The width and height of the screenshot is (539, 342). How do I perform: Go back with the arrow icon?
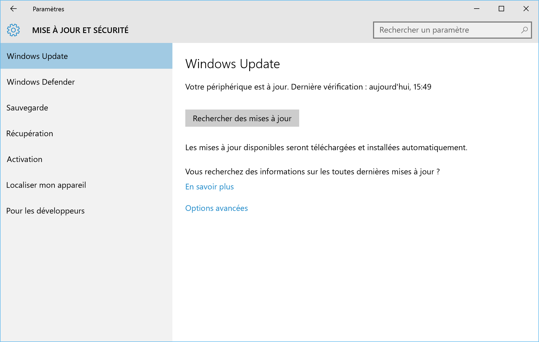coord(13,9)
